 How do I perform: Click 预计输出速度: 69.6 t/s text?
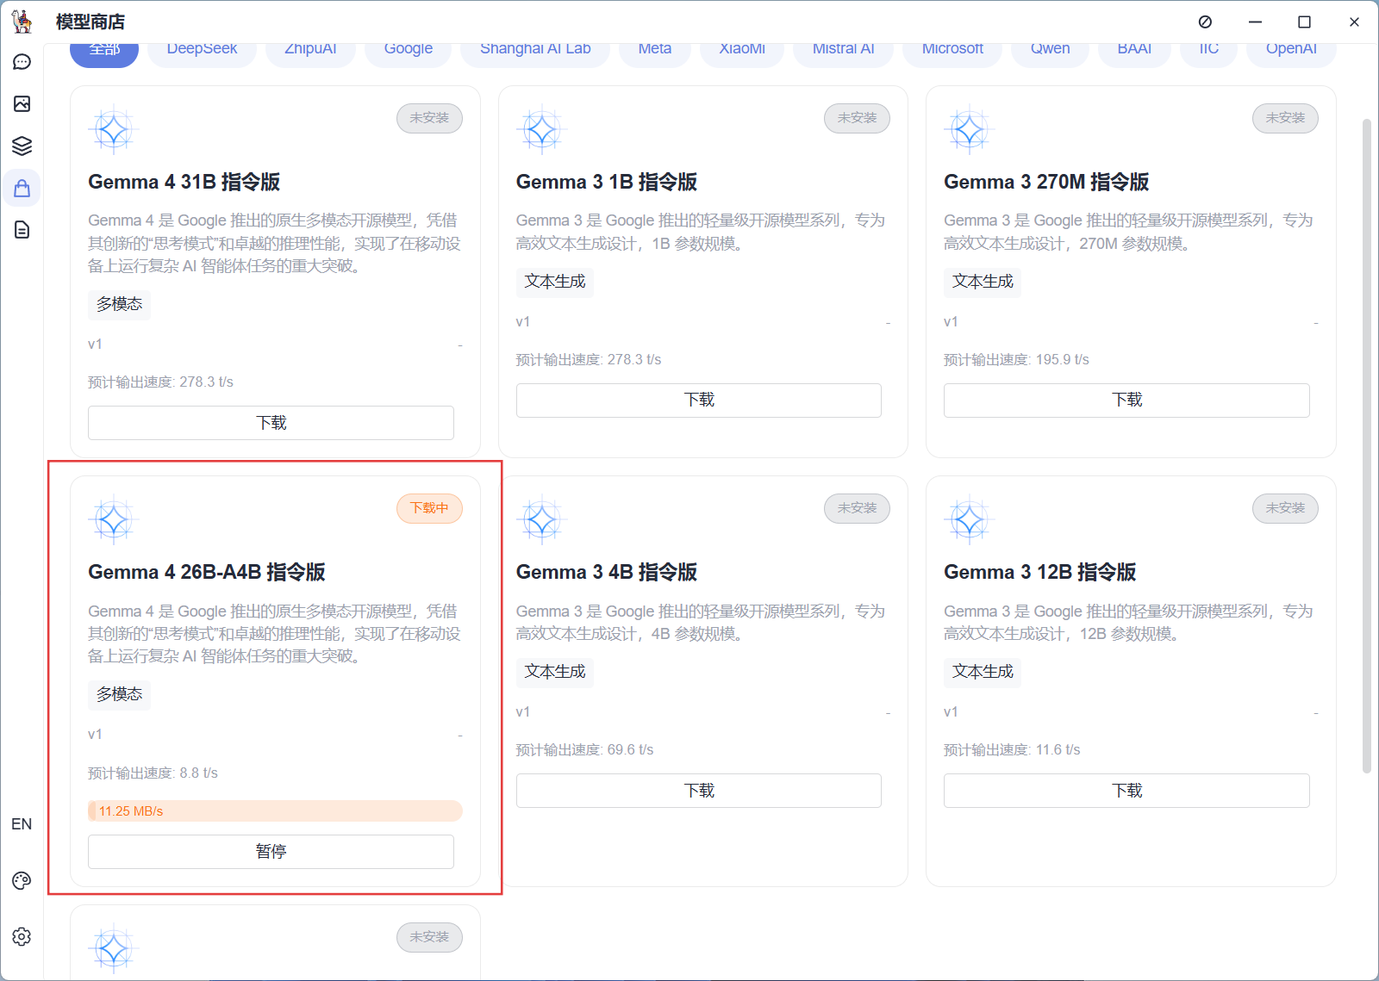pyautogui.click(x=584, y=750)
